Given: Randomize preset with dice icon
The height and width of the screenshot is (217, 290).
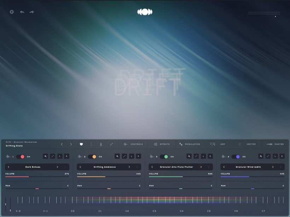Looking at the screenshot, I should [111, 144].
